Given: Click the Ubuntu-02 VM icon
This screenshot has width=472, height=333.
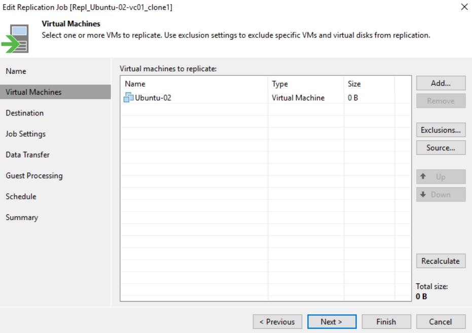Looking at the screenshot, I should [x=129, y=97].
